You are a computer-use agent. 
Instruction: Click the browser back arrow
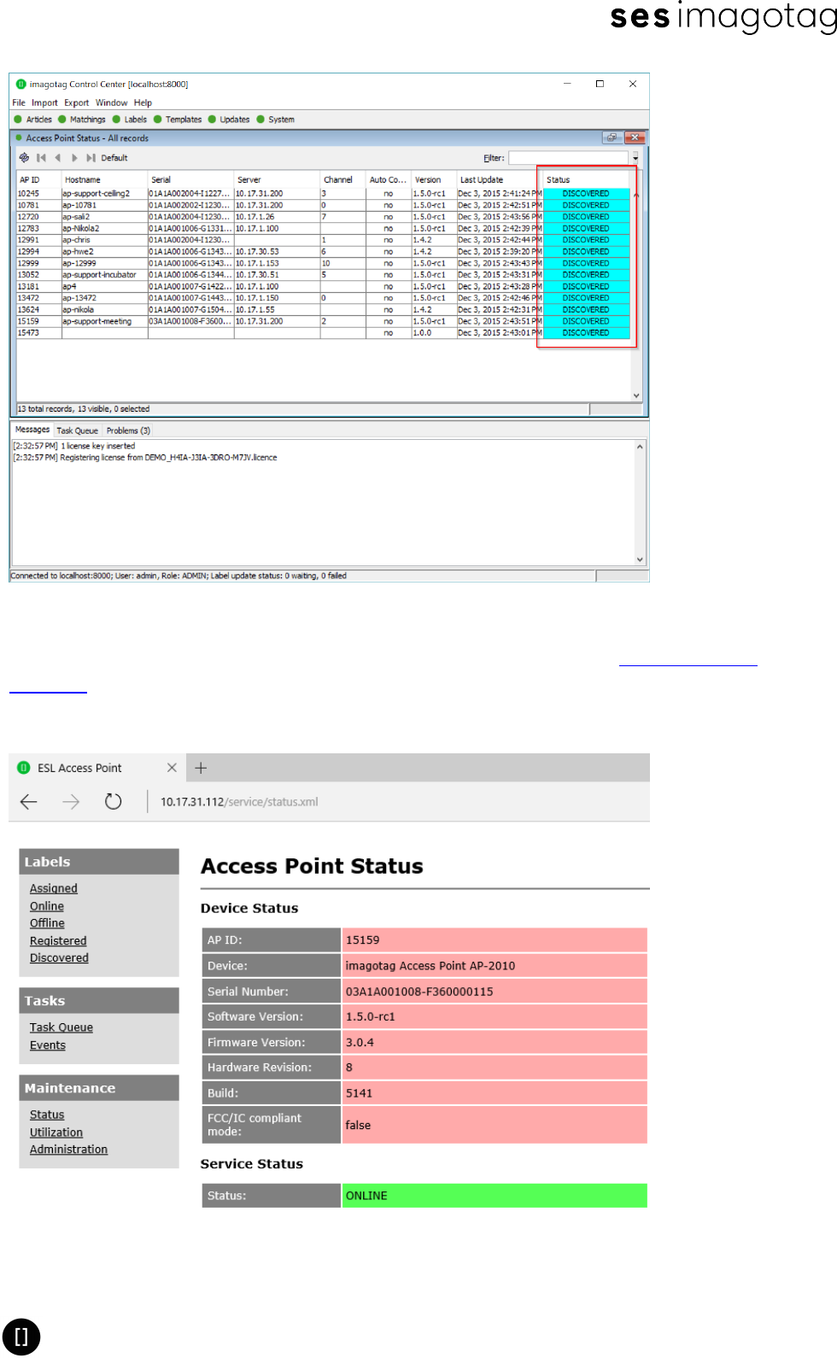tap(29, 801)
